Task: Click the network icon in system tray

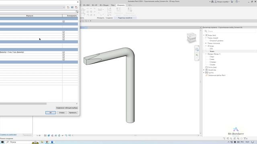Action: click(x=232, y=142)
